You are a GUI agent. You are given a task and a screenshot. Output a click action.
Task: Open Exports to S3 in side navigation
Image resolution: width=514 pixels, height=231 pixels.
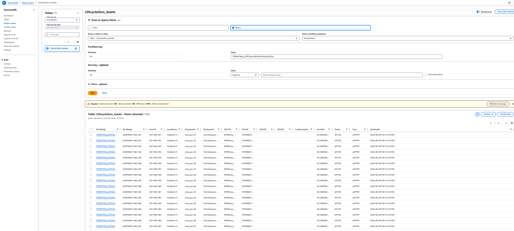(10, 35)
